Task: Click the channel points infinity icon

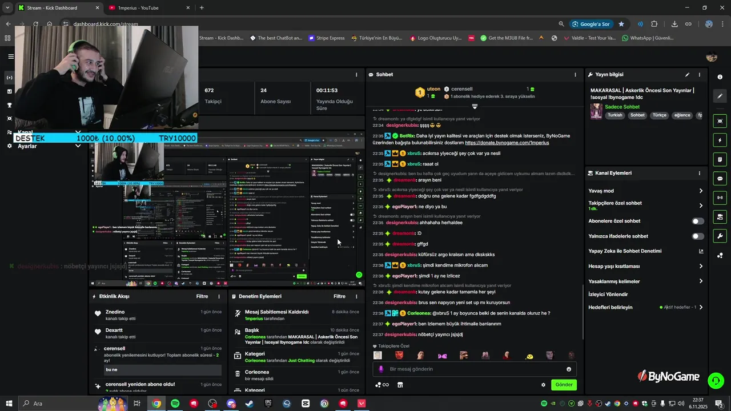Action: 382,385
